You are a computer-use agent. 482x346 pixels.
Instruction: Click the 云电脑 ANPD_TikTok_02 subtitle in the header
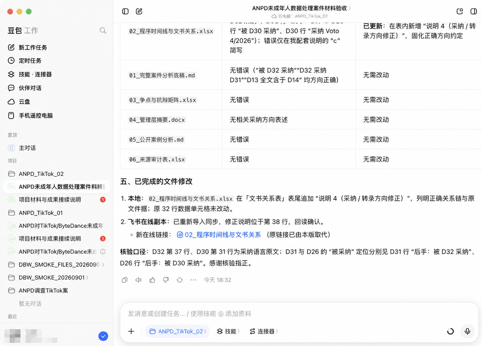[300, 16]
